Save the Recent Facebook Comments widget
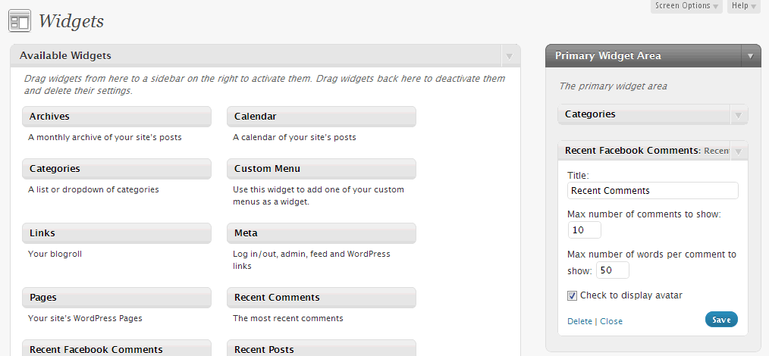Image resolution: width=769 pixels, height=356 pixels. click(x=721, y=320)
